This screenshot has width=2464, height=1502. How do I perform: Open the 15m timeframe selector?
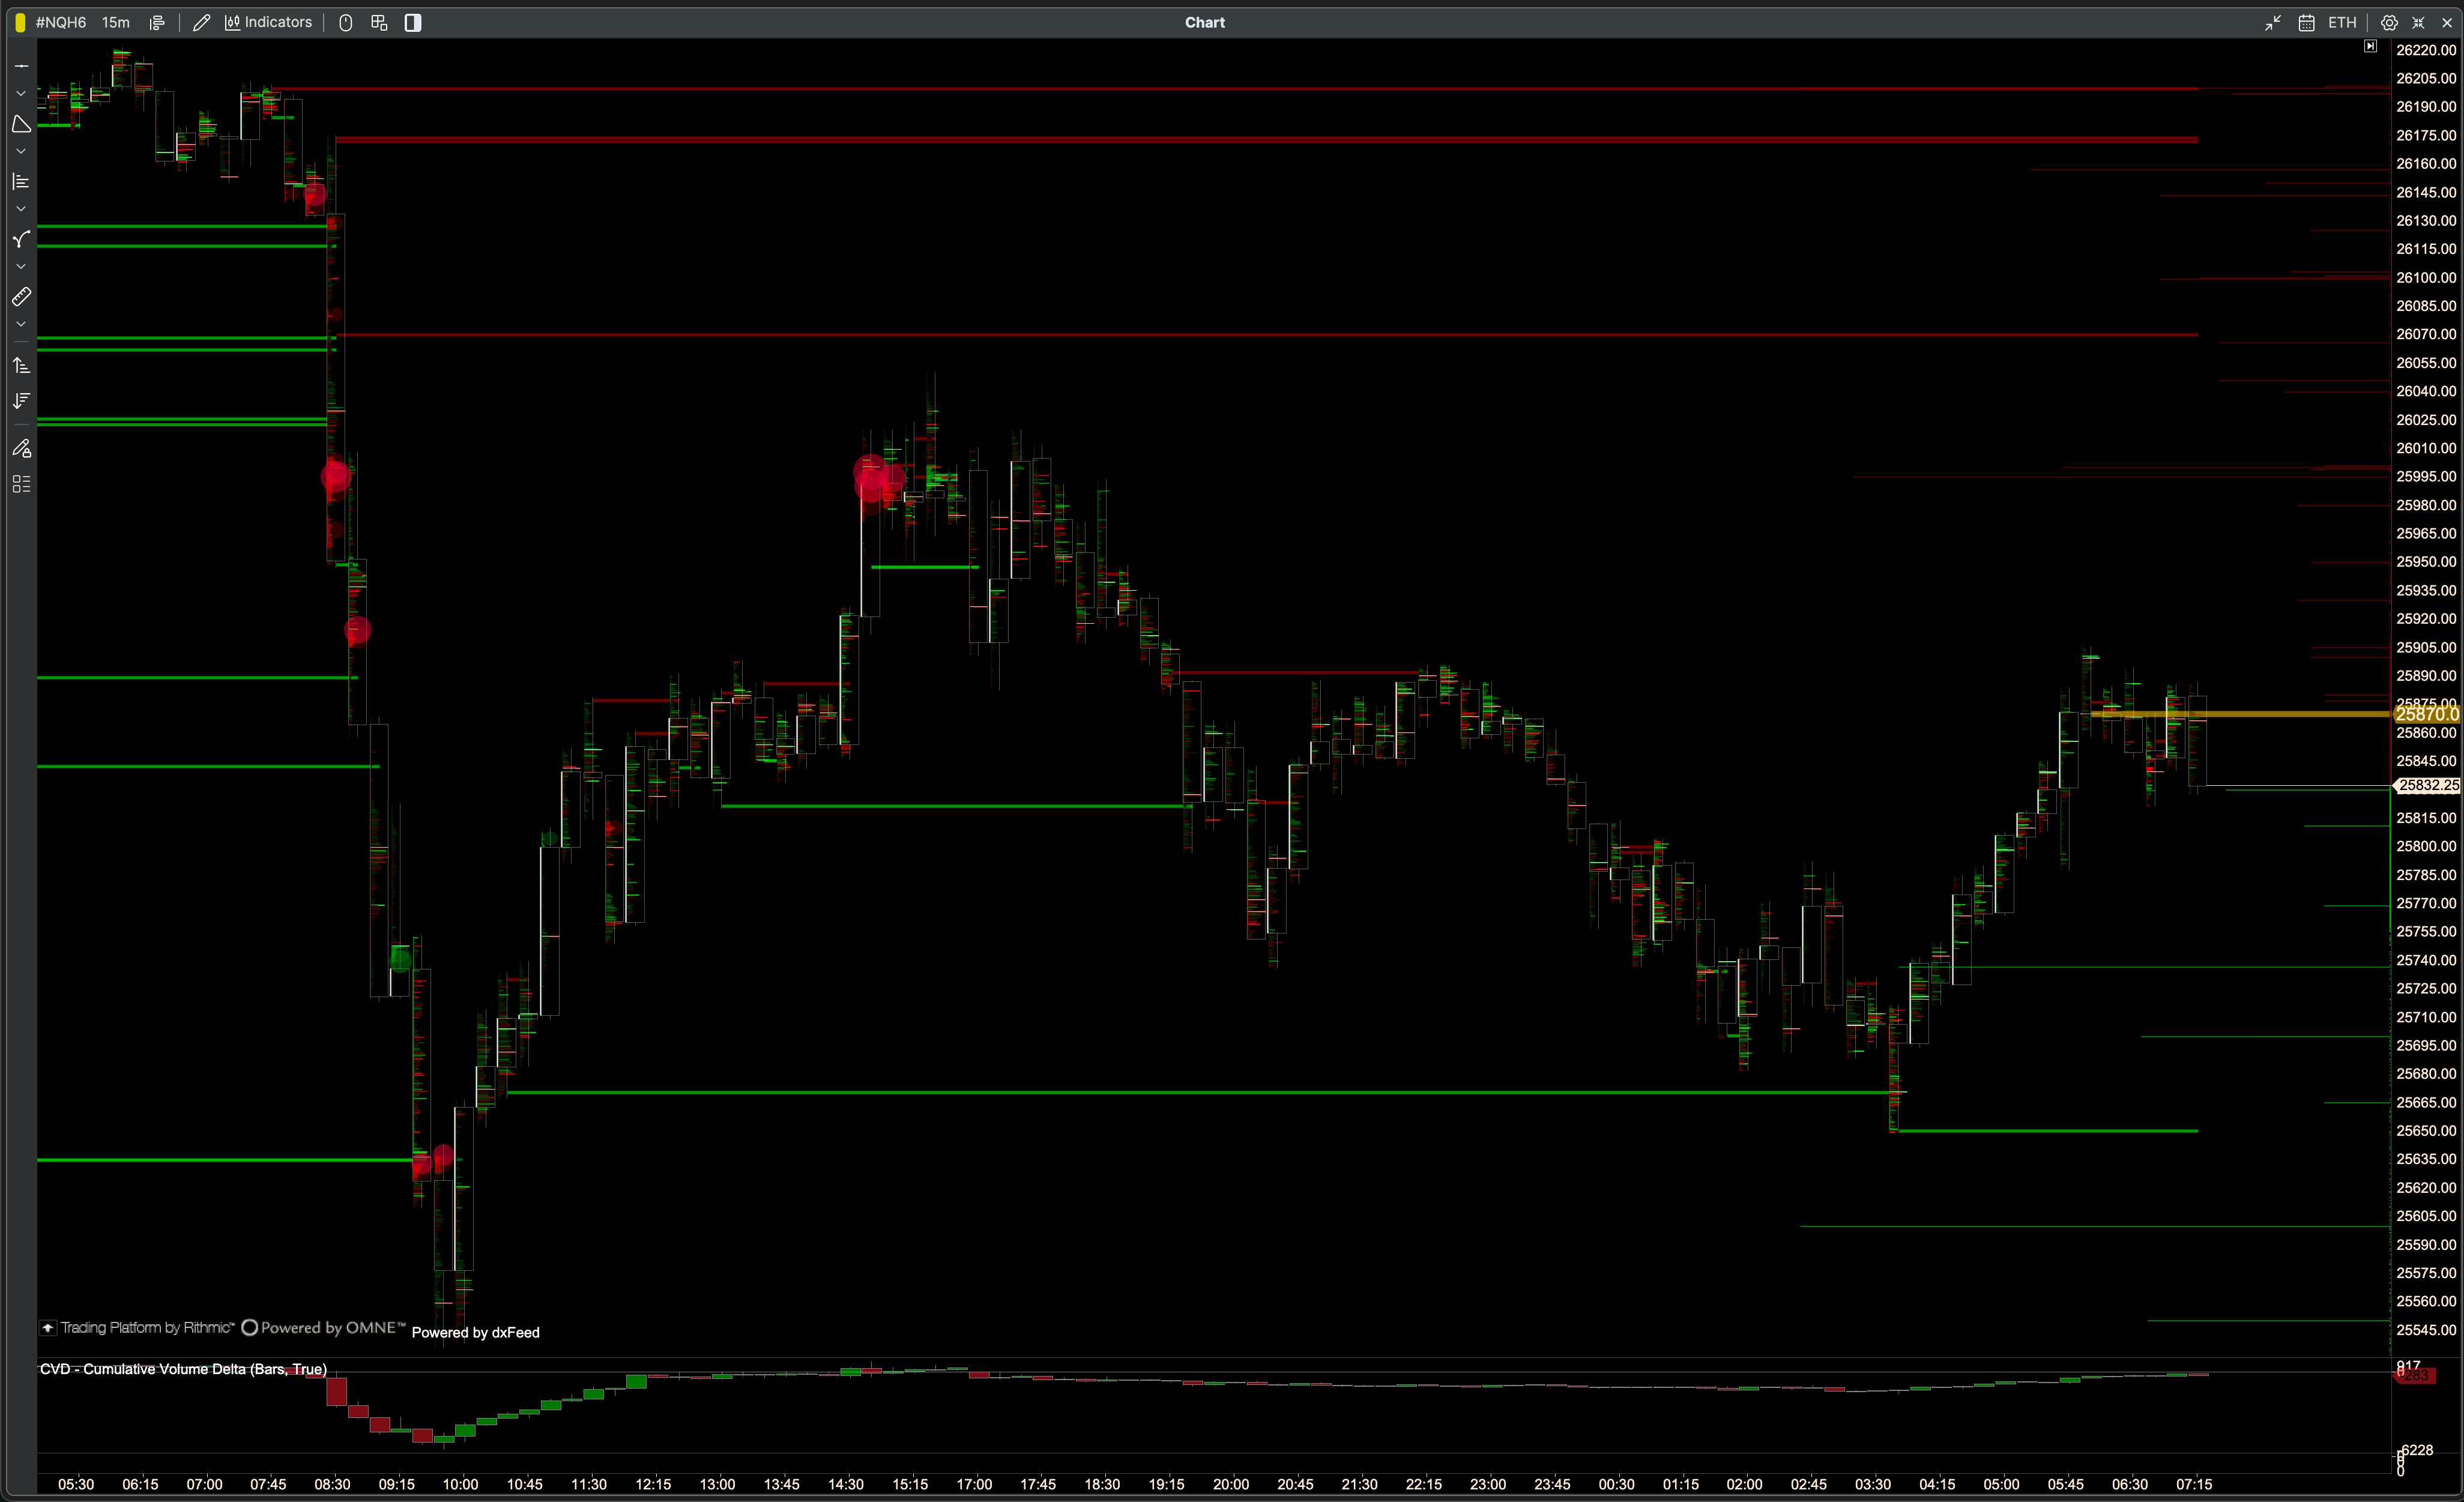click(116, 22)
